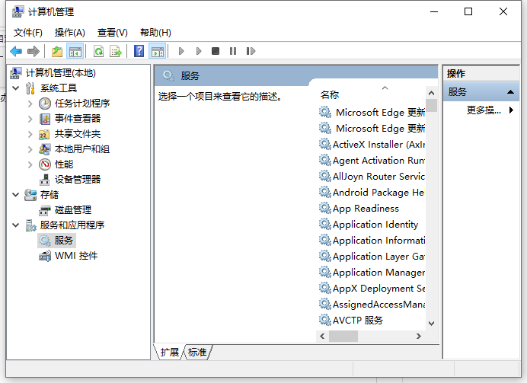Select 设备管理器 in the tree
Screen dimensions: 527x383
click(x=77, y=180)
